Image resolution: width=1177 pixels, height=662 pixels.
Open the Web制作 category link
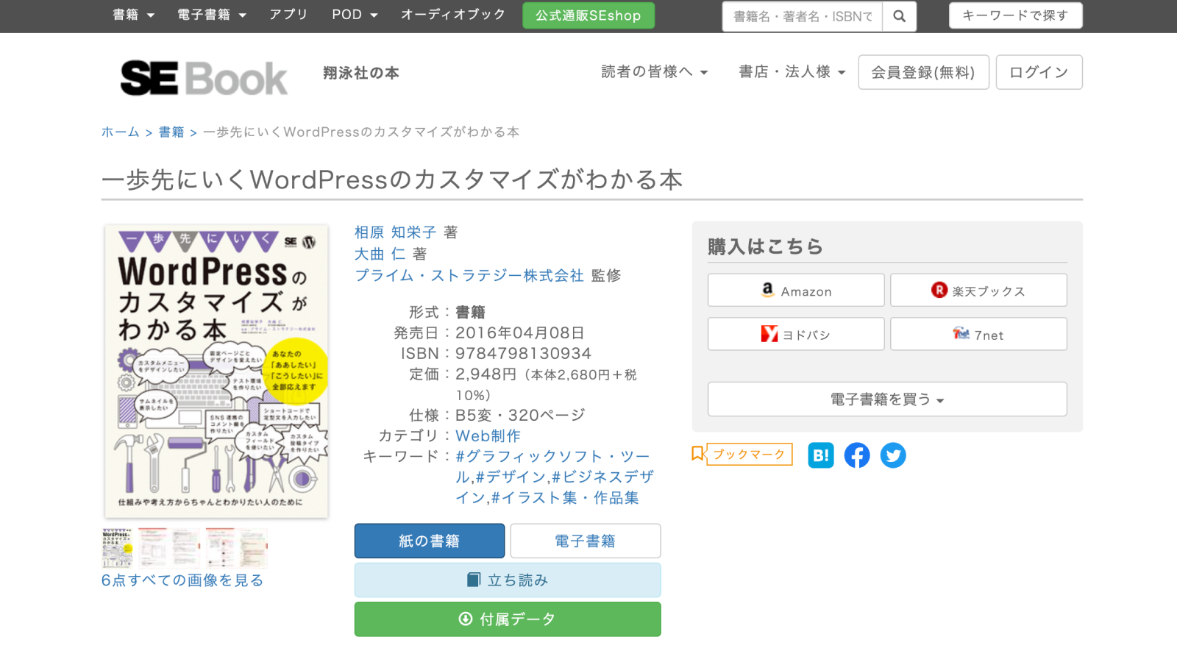(x=488, y=436)
